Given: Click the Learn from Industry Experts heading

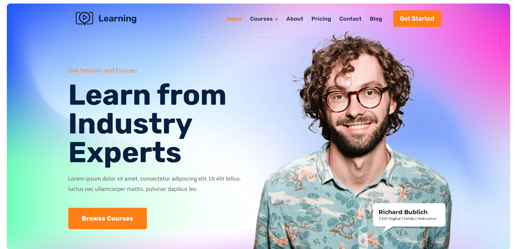Looking at the screenshot, I should pyautogui.click(x=147, y=123).
